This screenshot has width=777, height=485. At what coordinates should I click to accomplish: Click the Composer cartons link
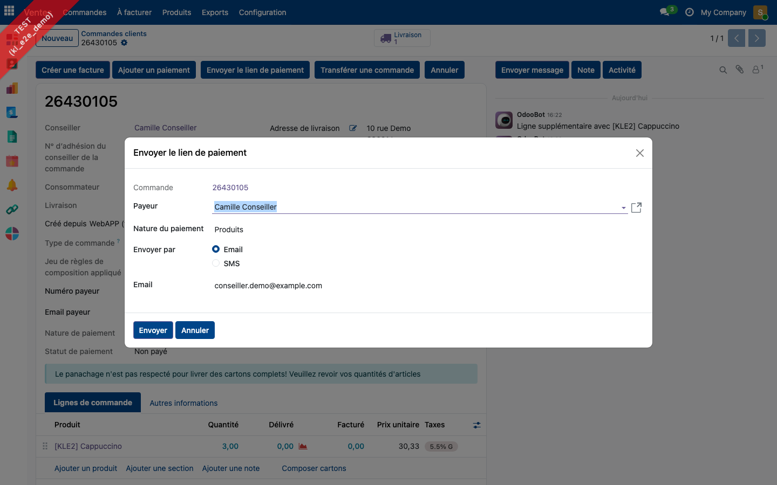click(x=314, y=468)
